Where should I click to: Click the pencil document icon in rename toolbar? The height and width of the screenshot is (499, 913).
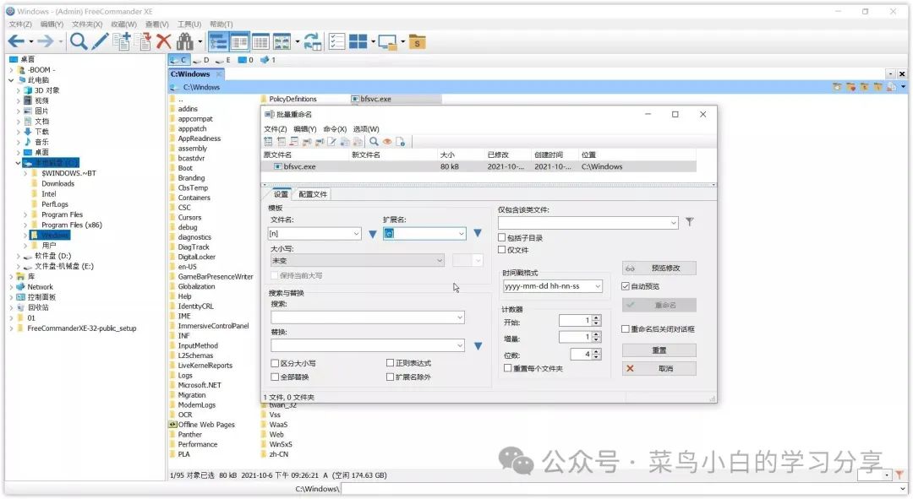pos(332,141)
